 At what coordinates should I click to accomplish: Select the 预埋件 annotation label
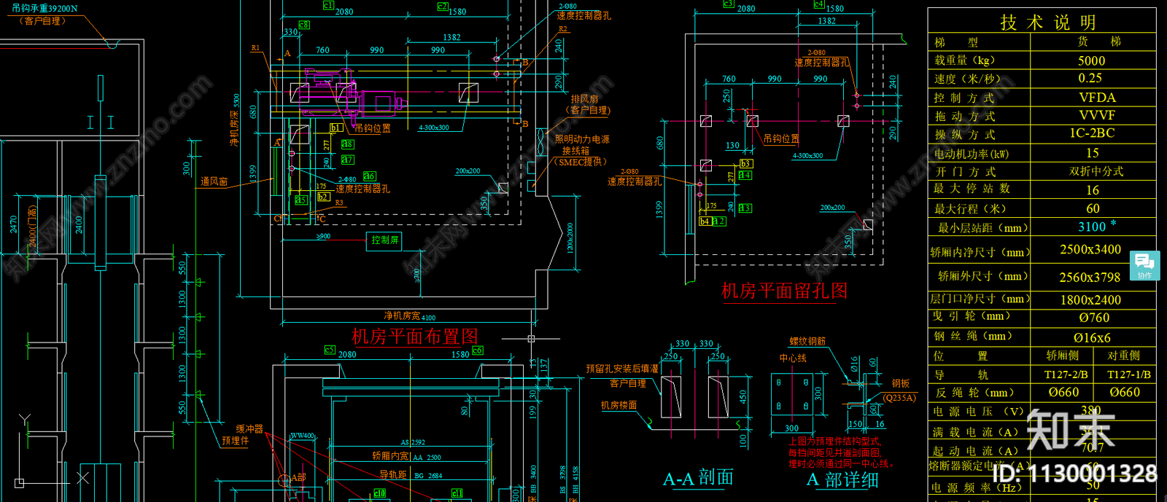(235, 441)
